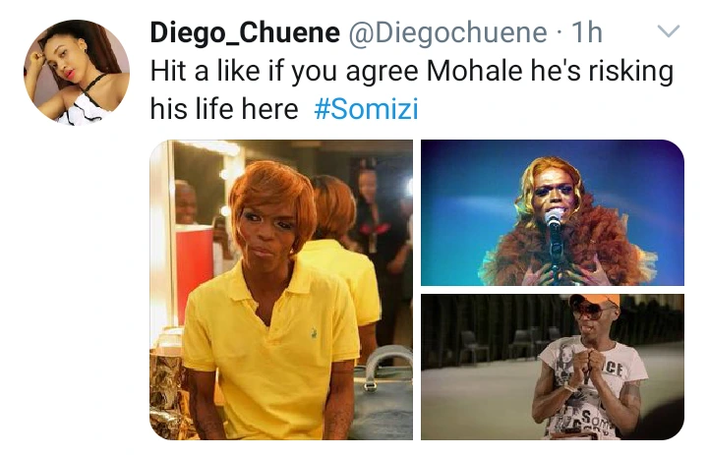Click the words 'his life here'
Screen dimensions: 708x455
pyautogui.click(x=224, y=109)
